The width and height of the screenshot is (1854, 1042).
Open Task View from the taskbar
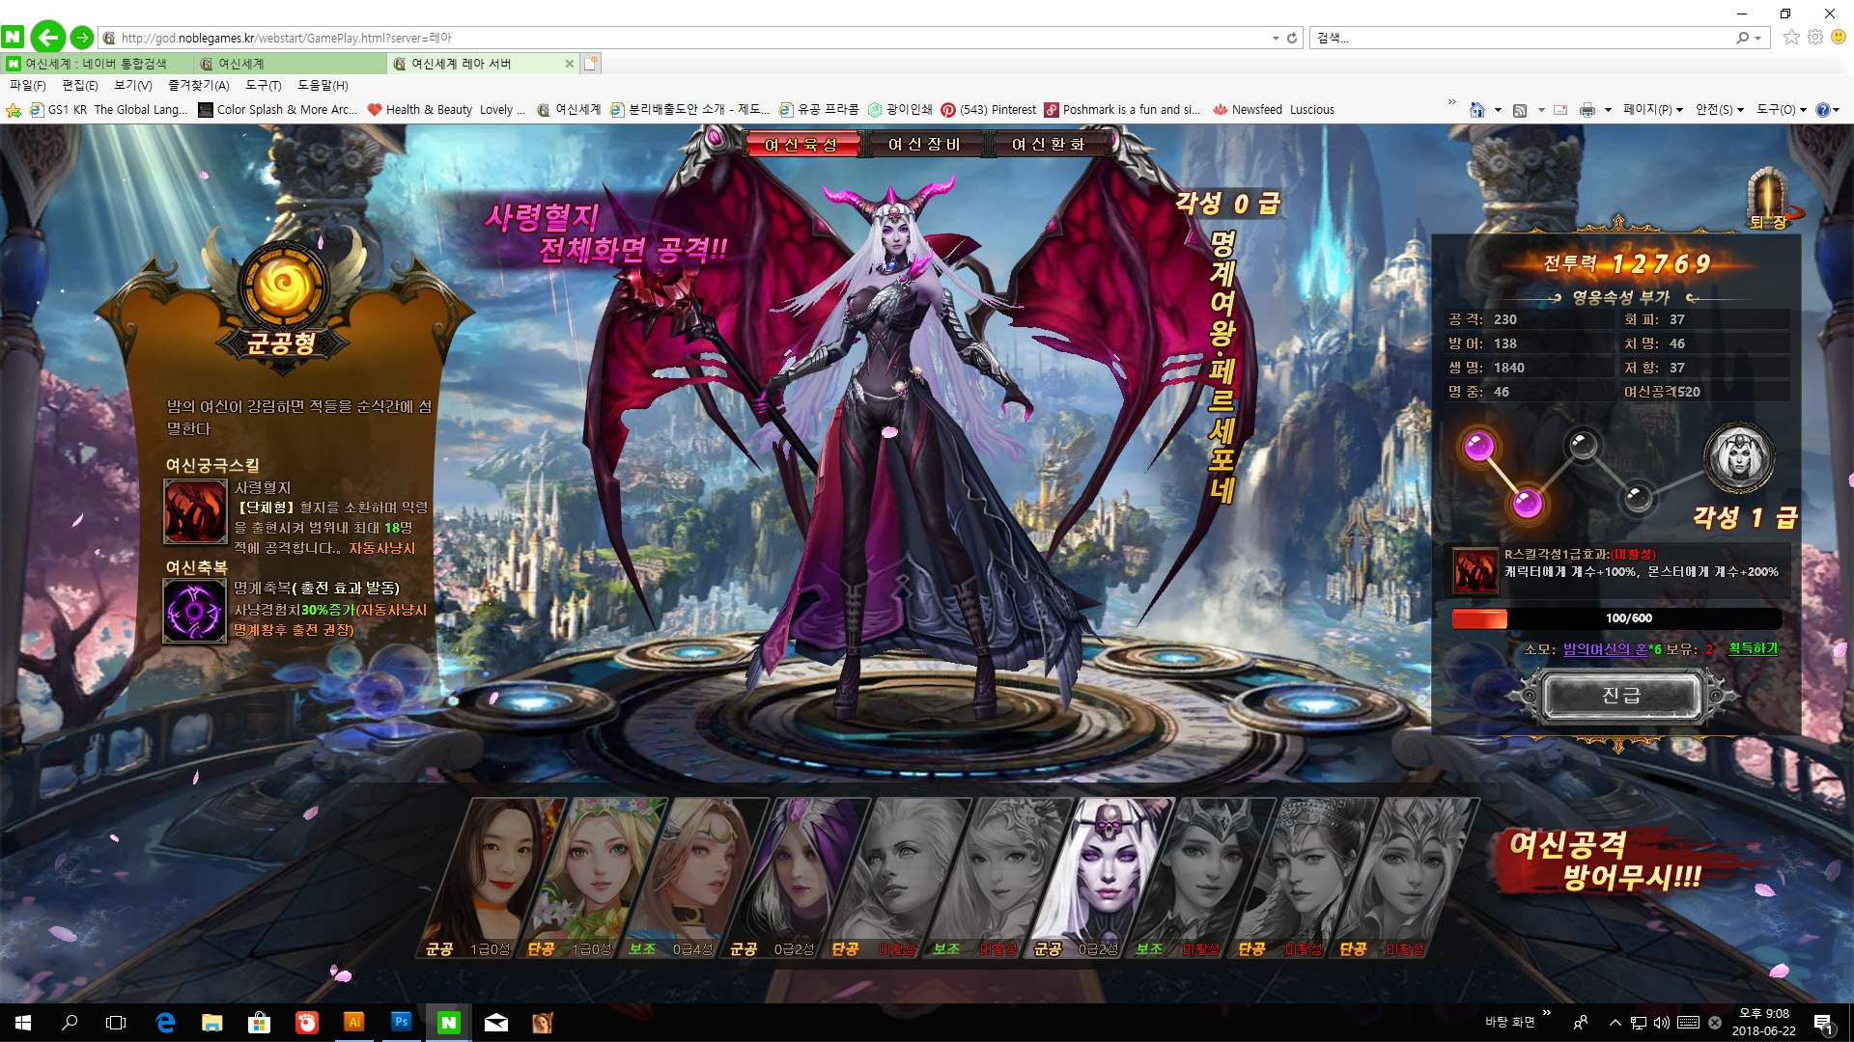point(116,1023)
